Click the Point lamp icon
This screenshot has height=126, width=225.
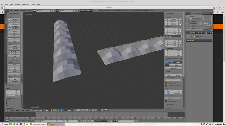tap(9, 65)
